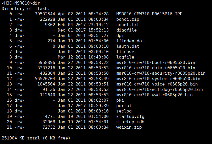Click the dpi directory name
Screen dimensions: 212x144
tap(120, 36)
